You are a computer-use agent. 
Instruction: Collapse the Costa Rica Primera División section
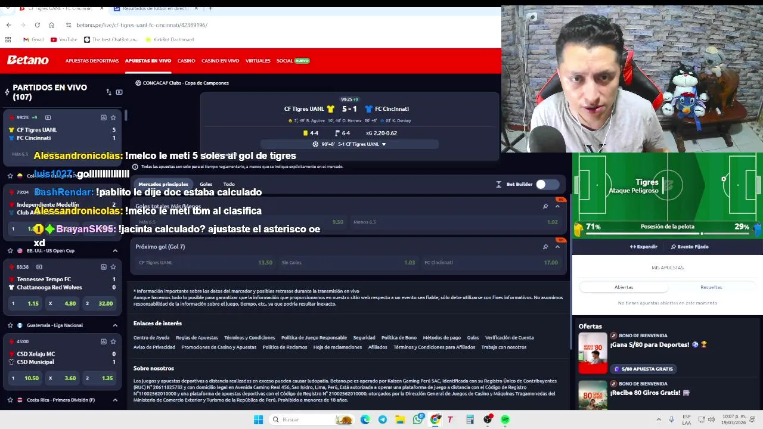click(x=115, y=400)
